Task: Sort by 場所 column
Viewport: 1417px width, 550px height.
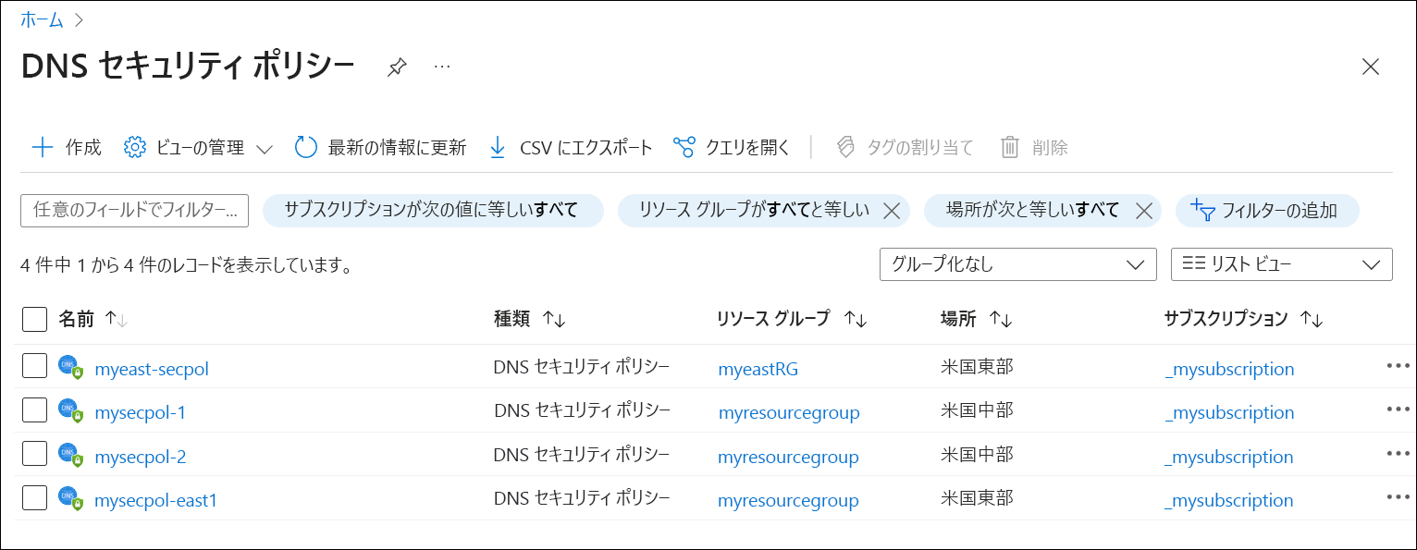Action: pyautogui.click(x=977, y=319)
